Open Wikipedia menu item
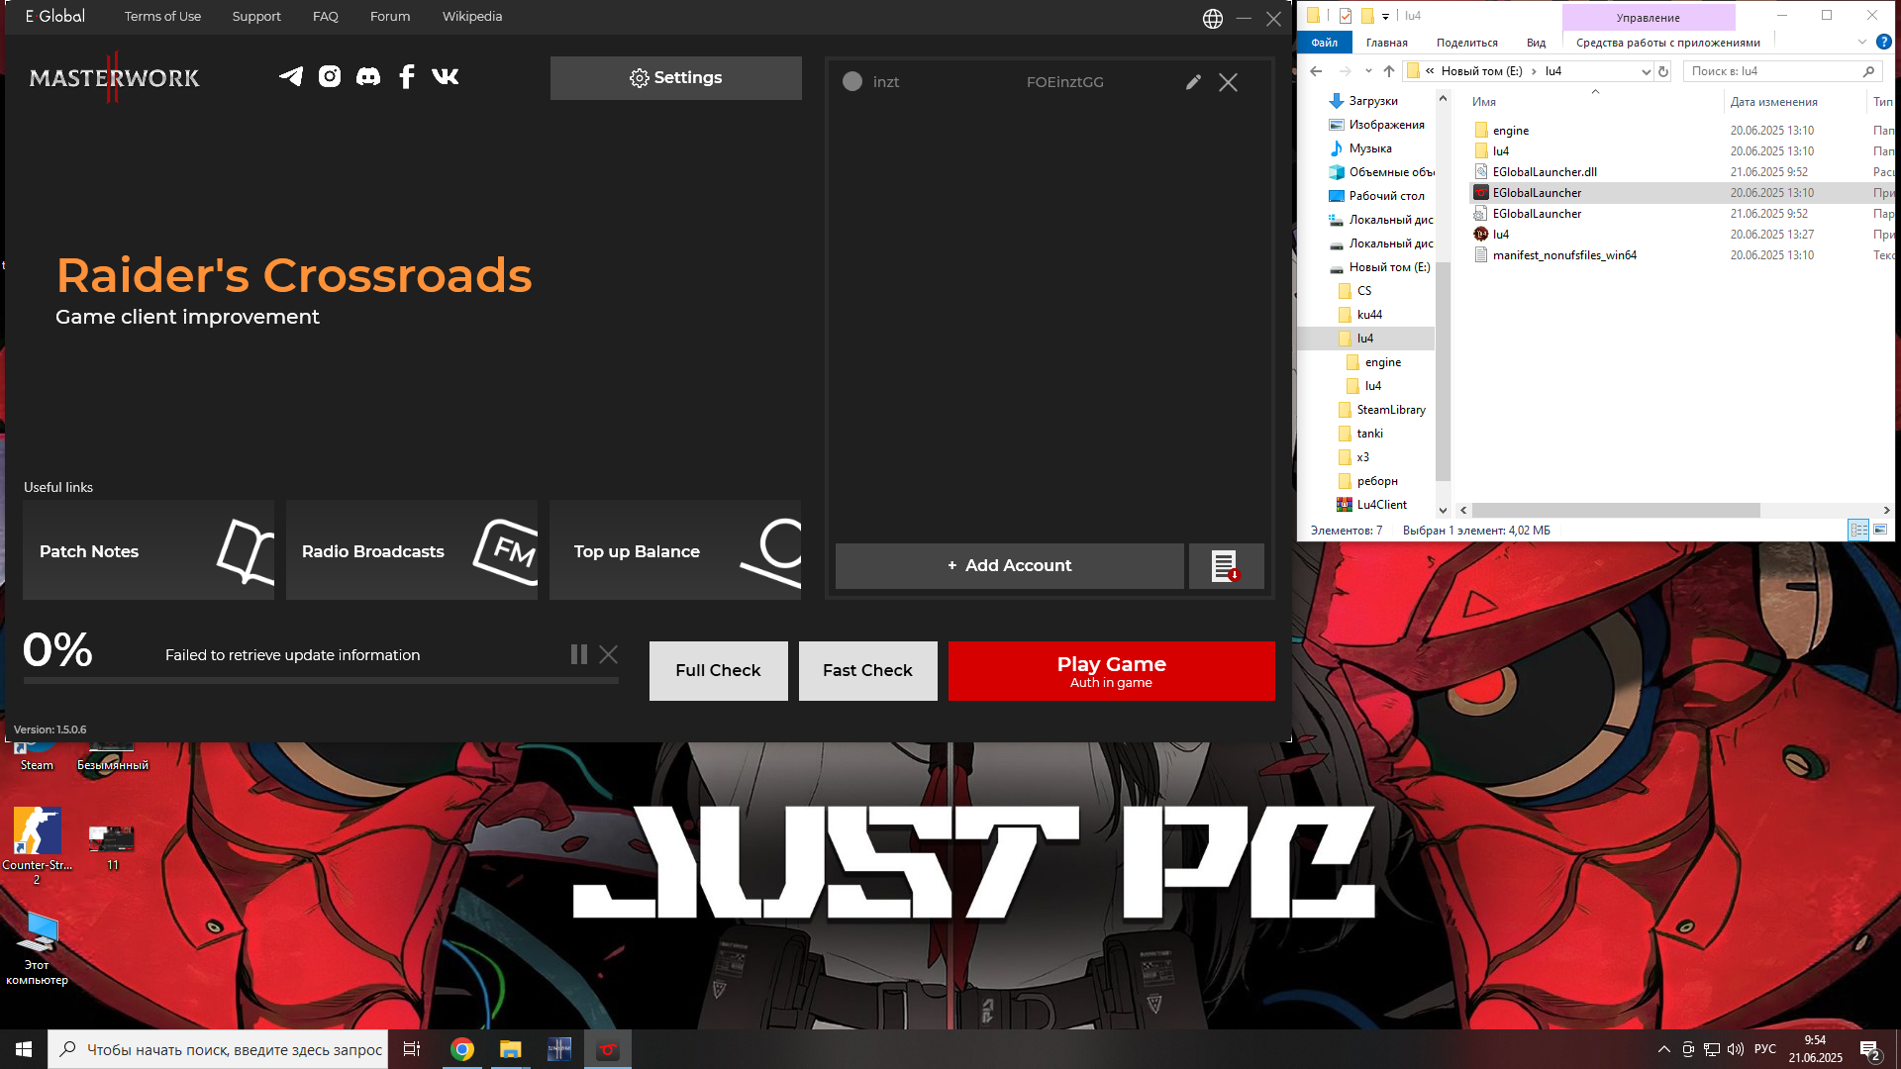The image size is (1901, 1069). click(472, 17)
